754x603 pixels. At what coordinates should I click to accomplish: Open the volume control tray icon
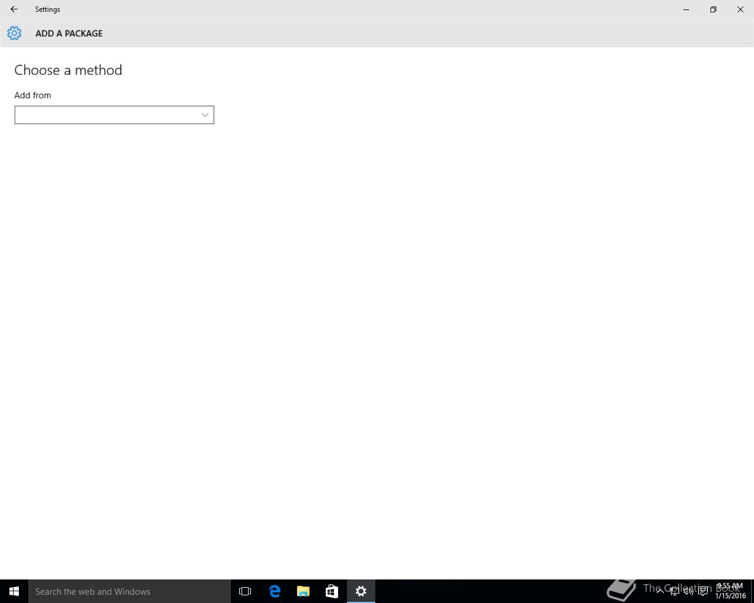(x=688, y=591)
